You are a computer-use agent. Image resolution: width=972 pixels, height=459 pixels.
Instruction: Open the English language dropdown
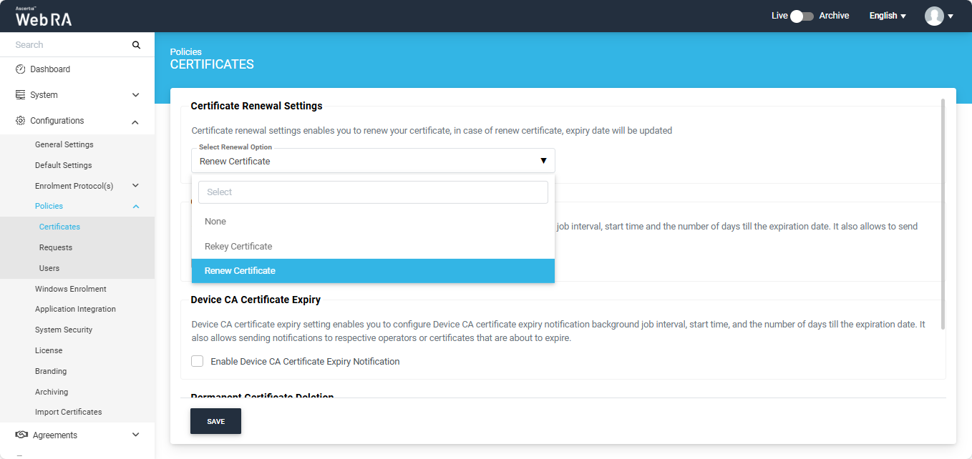point(888,16)
